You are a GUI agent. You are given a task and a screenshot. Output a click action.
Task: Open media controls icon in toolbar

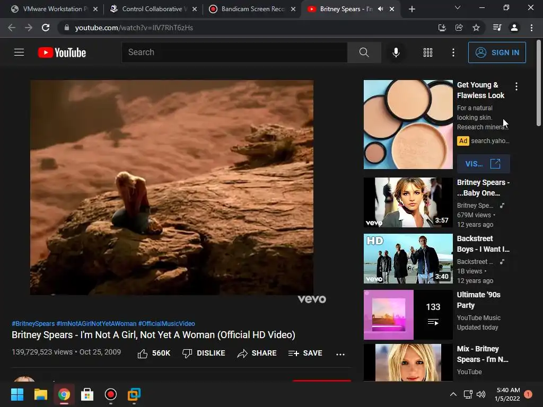click(497, 28)
